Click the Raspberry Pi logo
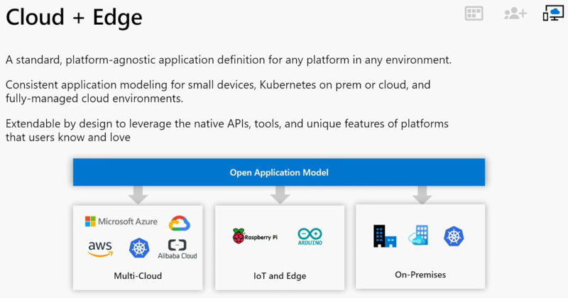 255,236
